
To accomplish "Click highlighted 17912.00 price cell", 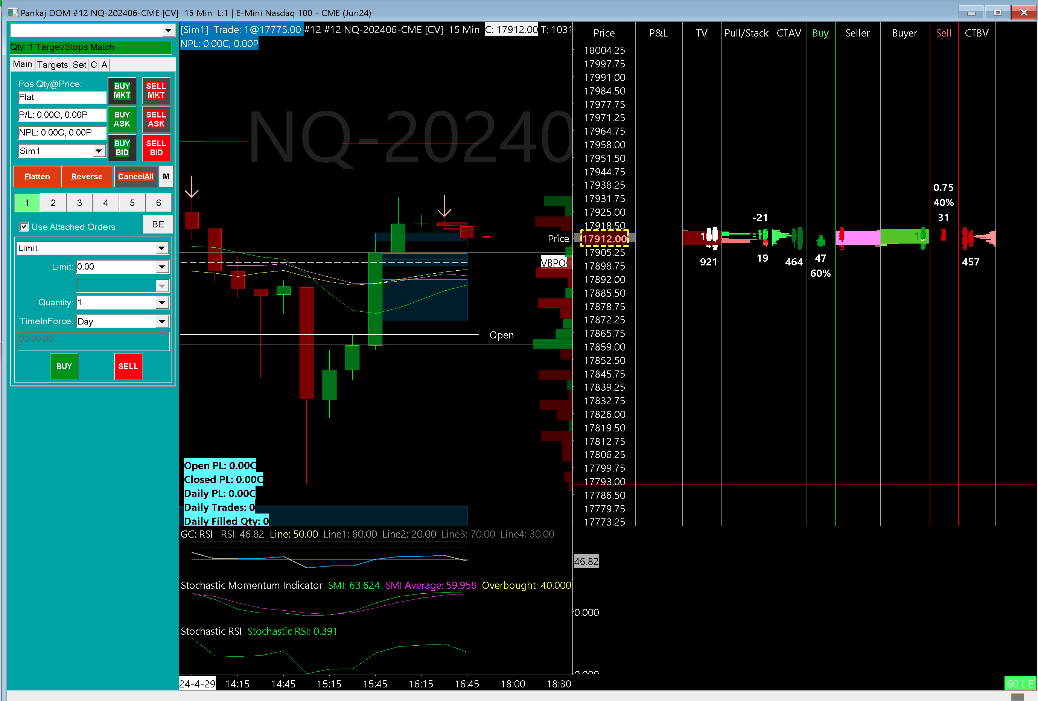I will [x=604, y=239].
